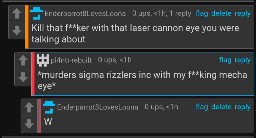
Task: Upvote pl4ntt-rebuilt's mecha eye comment
Action: pyautogui.click(x=23, y=60)
